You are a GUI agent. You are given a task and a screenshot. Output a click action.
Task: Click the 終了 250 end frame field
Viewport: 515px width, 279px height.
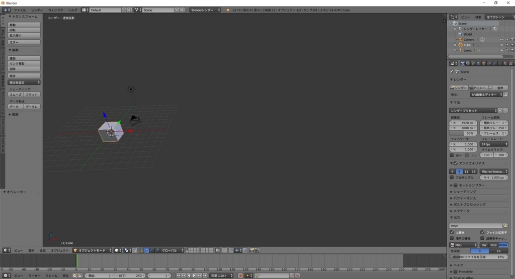(x=130, y=275)
